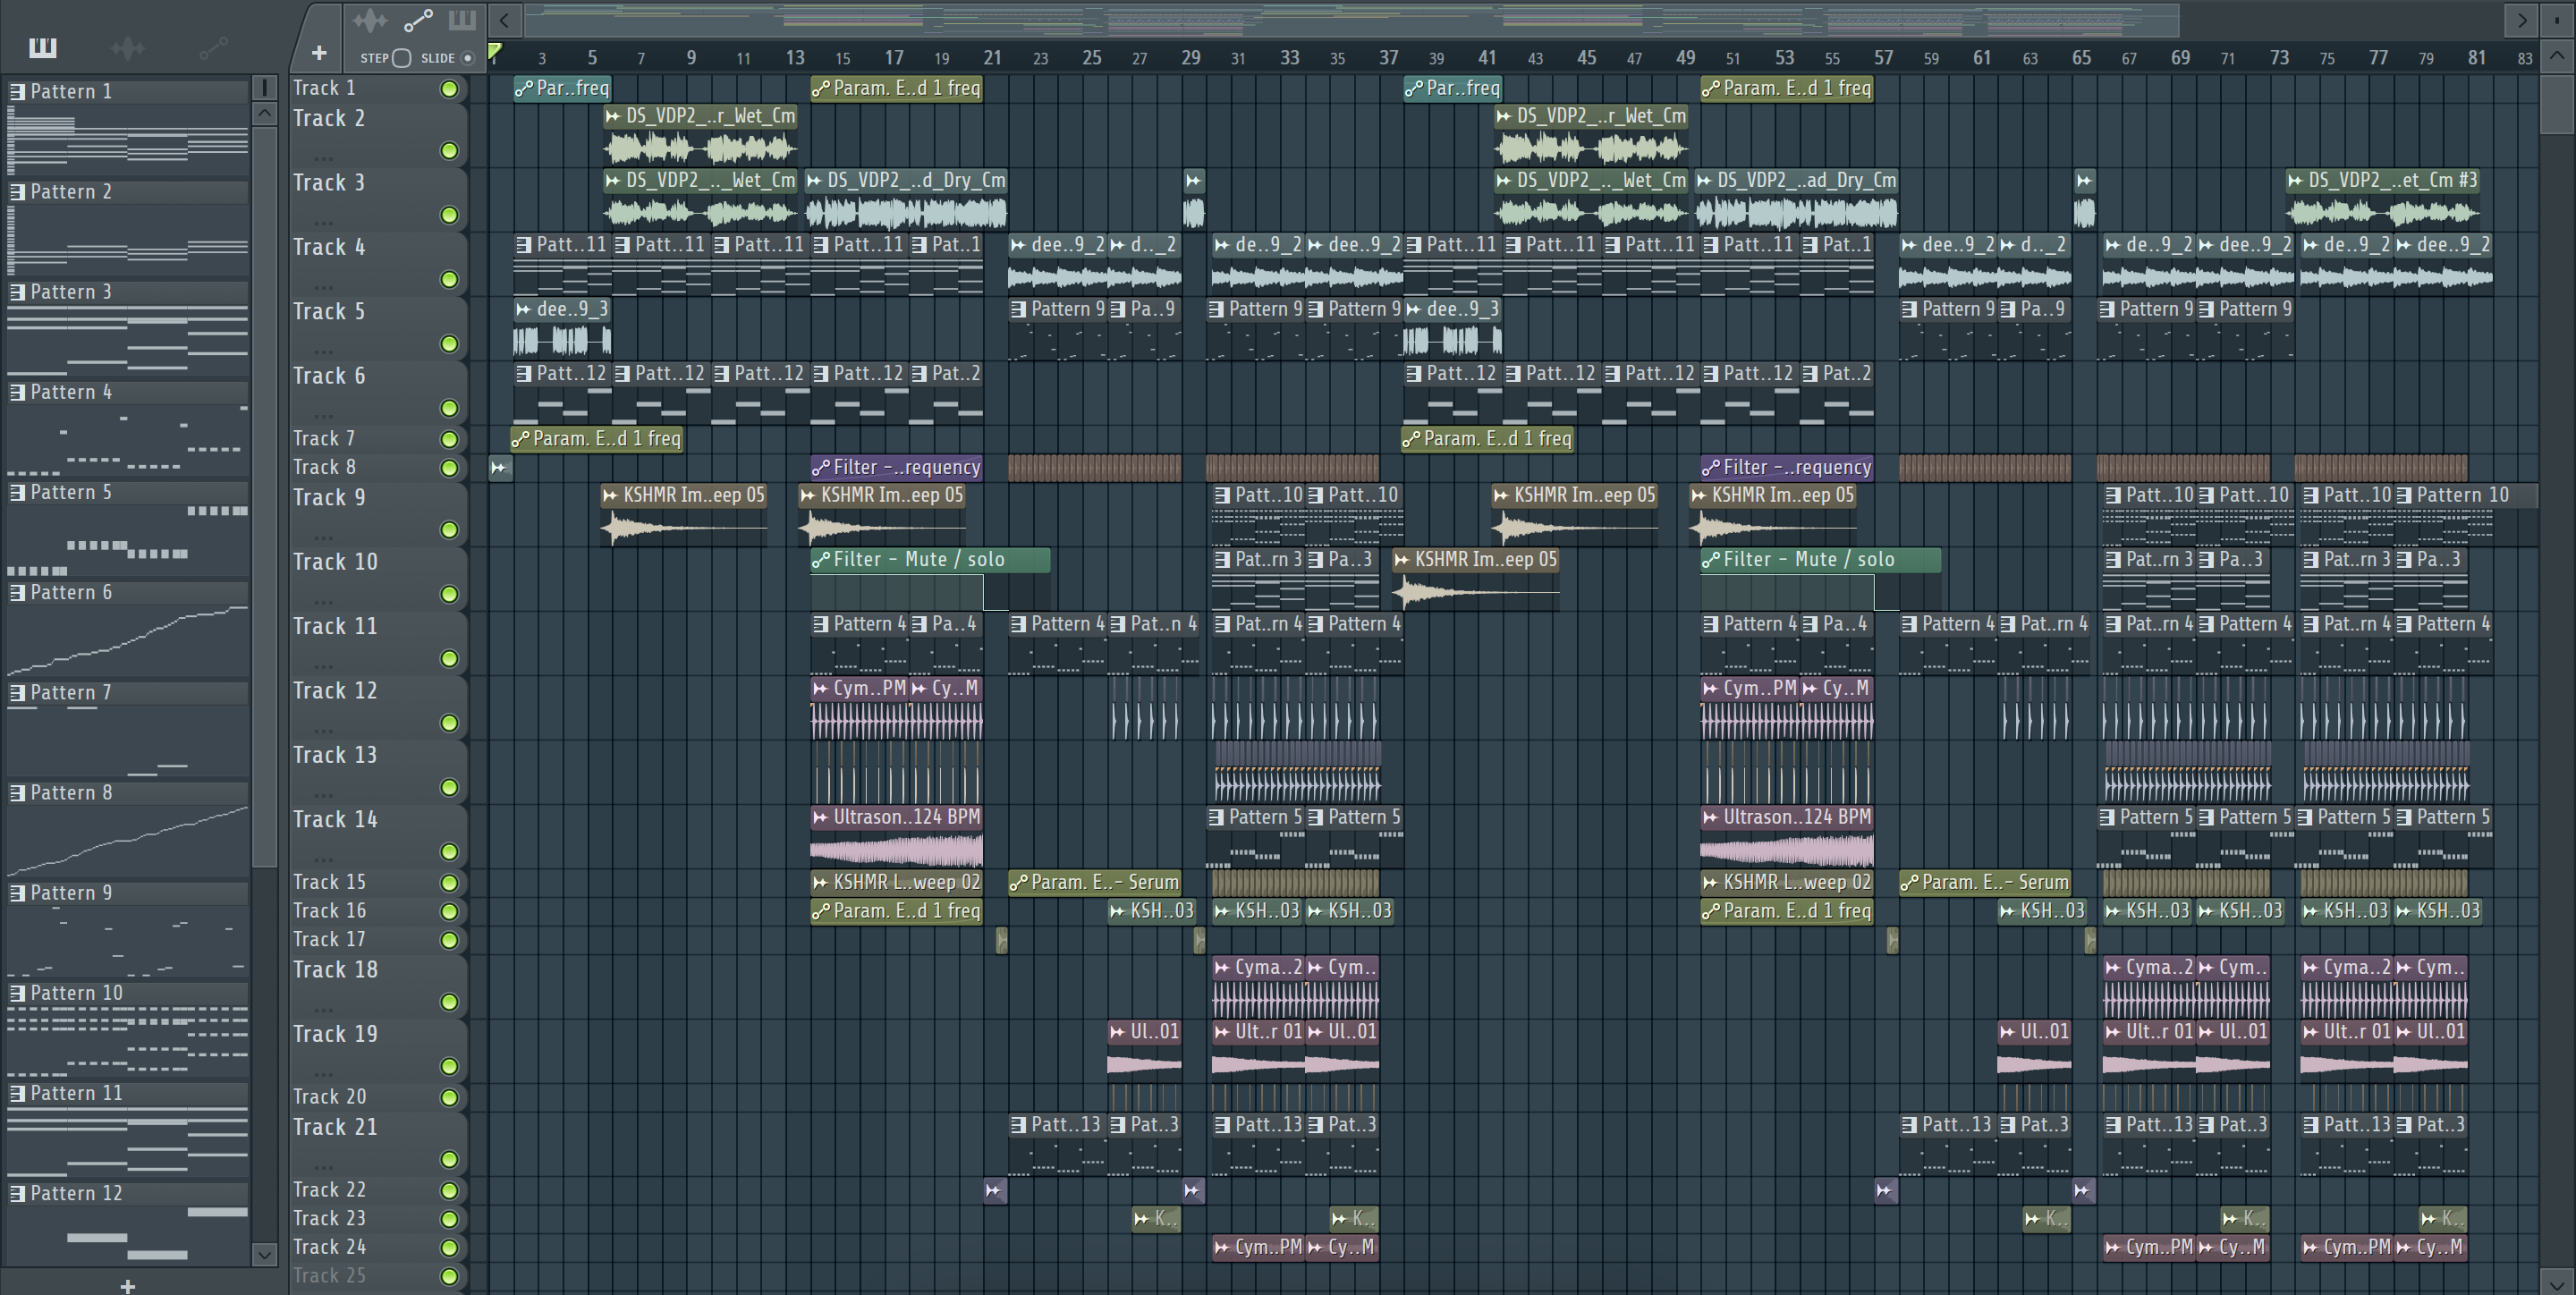Select first KSHMR Im..eep 05 clip on Track 9
The height and width of the screenshot is (1295, 2576).
(684, 515)
